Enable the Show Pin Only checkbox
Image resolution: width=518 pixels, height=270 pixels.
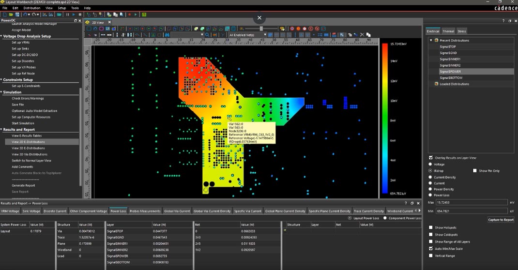coord(475,171)
